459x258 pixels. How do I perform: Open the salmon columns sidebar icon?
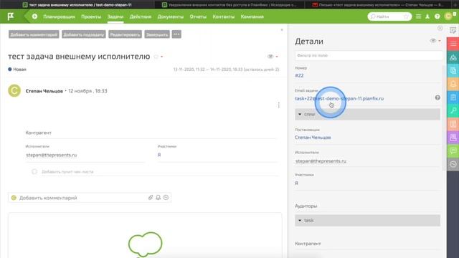[x=453, y=124]
